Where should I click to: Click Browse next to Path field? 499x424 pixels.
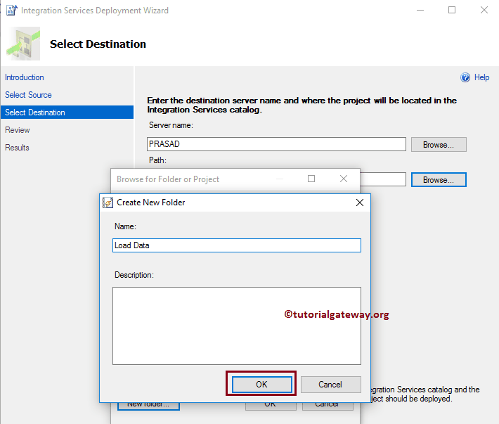439,179
